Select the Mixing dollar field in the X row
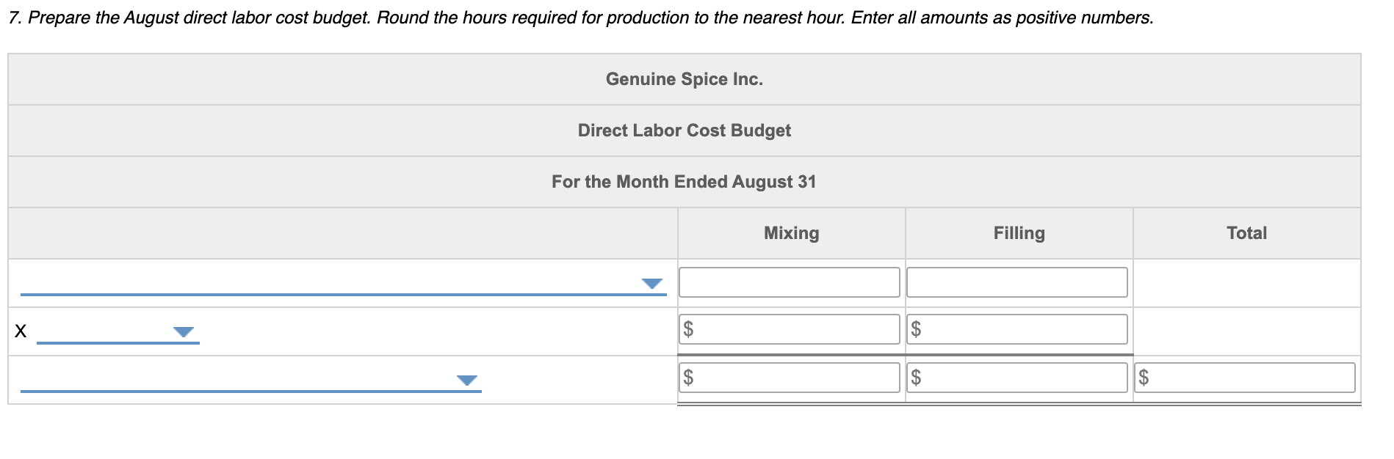Screen dimensions: 1394x459 tap(790, 329)
